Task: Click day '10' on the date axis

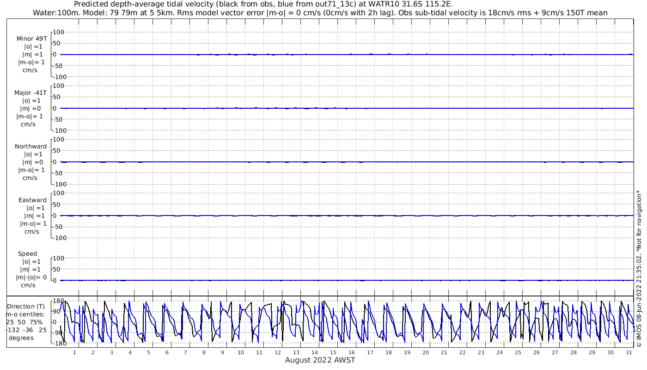Action: pos(241,352)
